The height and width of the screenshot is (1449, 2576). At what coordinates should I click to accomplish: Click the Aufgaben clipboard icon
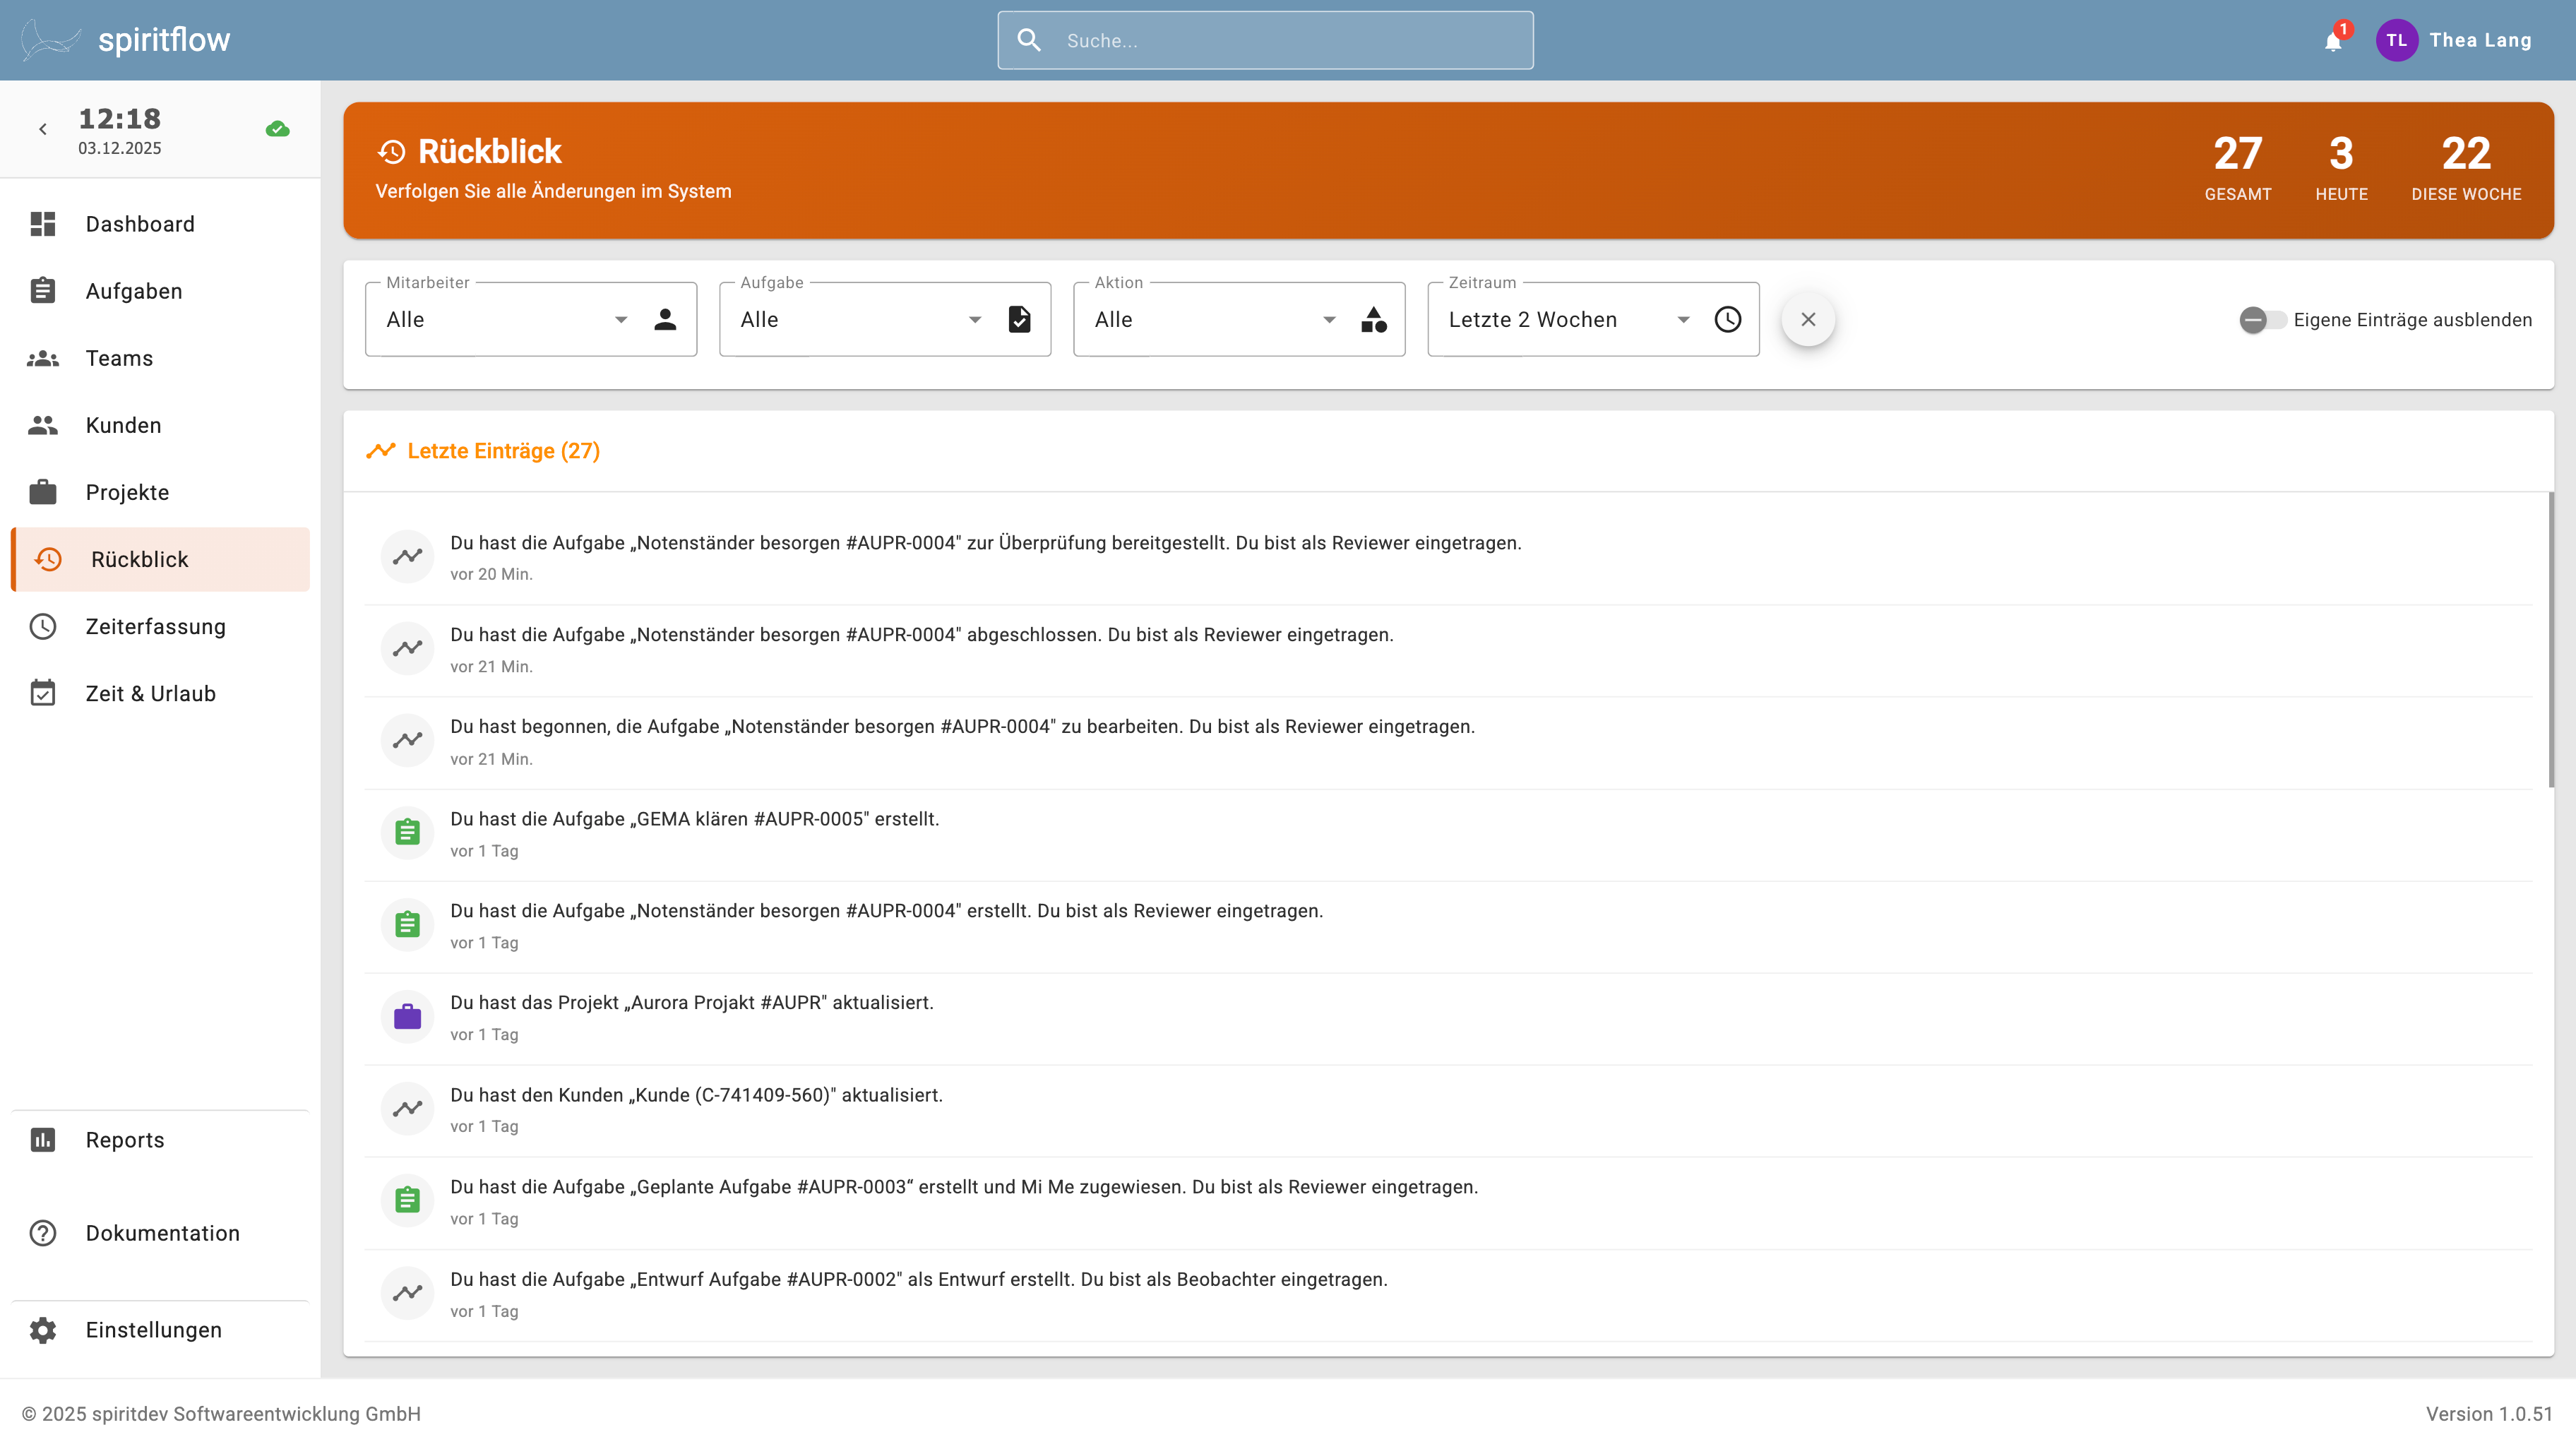[x=43, y=291]
